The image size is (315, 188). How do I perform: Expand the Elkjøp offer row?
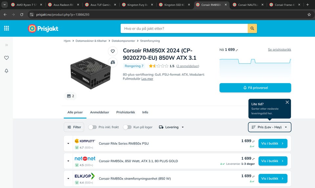68,179
